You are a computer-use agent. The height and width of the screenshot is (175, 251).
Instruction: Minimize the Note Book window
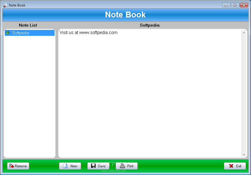pos(226,5)
